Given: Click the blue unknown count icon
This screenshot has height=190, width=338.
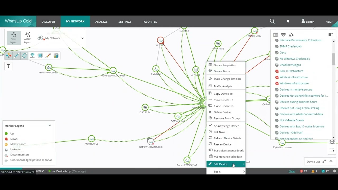Looking at the screenshot, I should 323,171.
